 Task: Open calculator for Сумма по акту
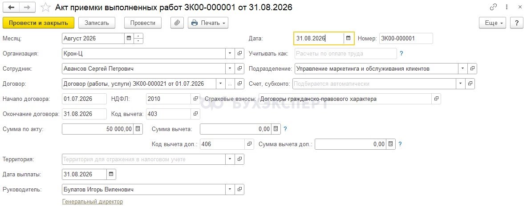pos(138,129)
